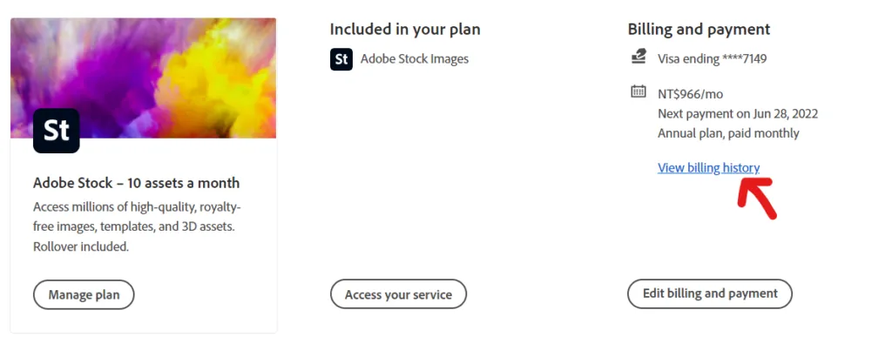Click the Billing and payment heading
The image size is (892, 351).
coord(699,30)
